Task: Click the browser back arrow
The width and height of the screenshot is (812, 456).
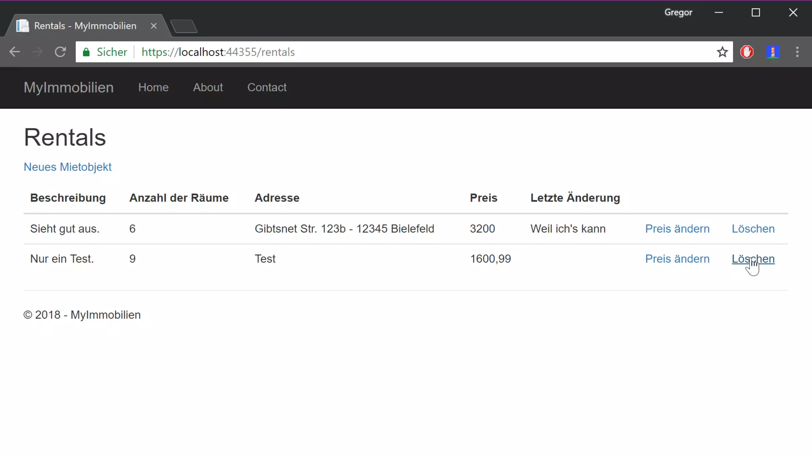Action: point(15,52)
